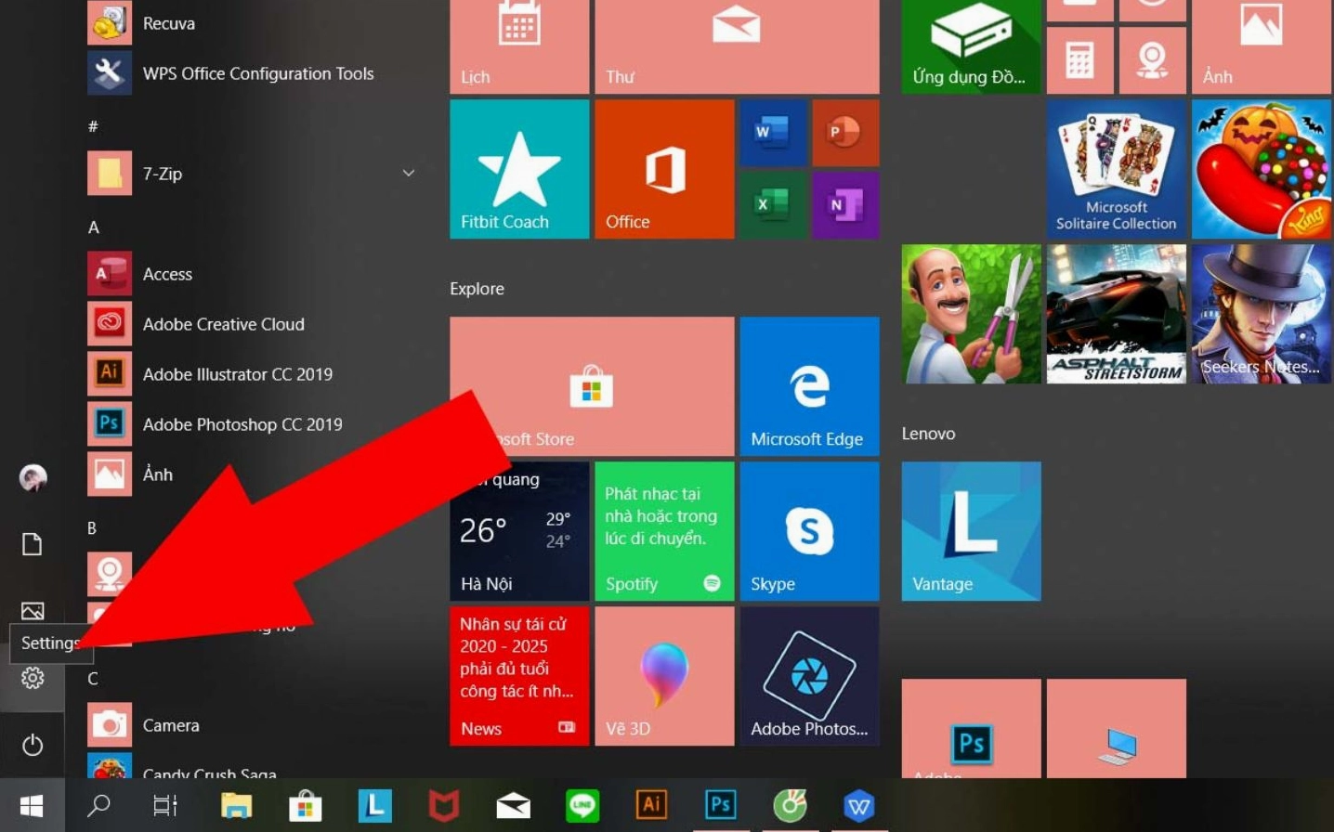The height and width of the screenshot is (832, 1334).
Task: Open Ứng dụng Đồ... green tile
Action: click(971, 46)
